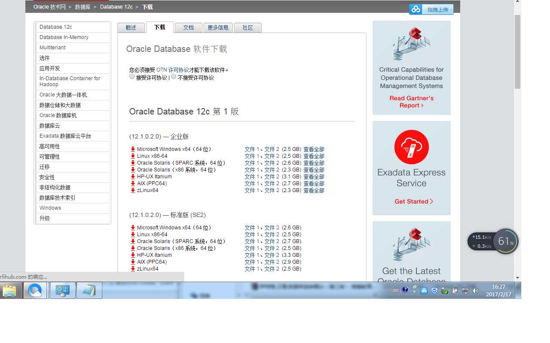Click the OTN 许可协议 link

pyautogui.click(x=173, y=70)
